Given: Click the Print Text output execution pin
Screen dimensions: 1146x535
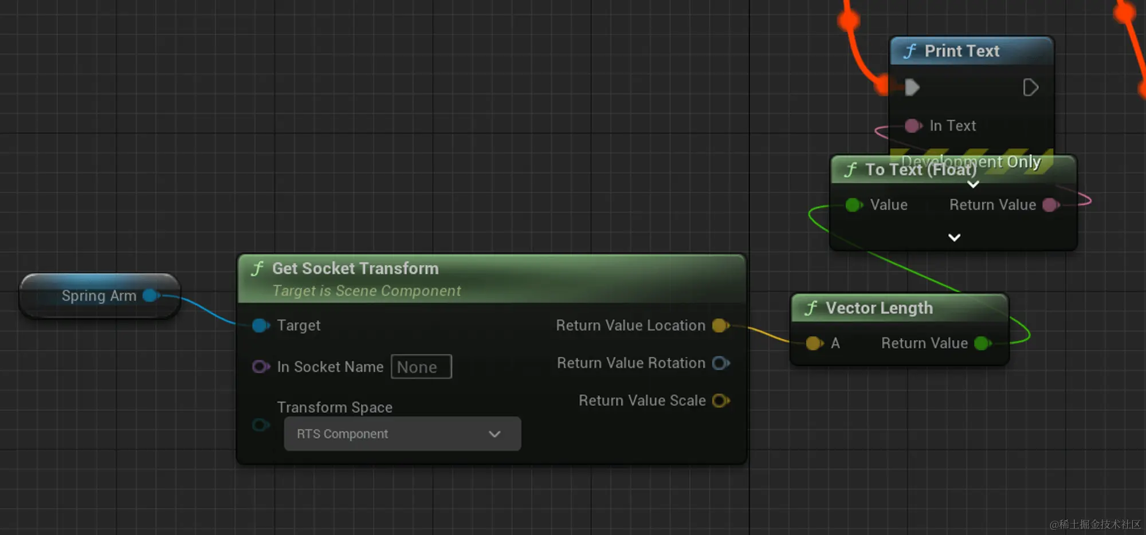Looking at the screenshot, I should point(1030,88).
